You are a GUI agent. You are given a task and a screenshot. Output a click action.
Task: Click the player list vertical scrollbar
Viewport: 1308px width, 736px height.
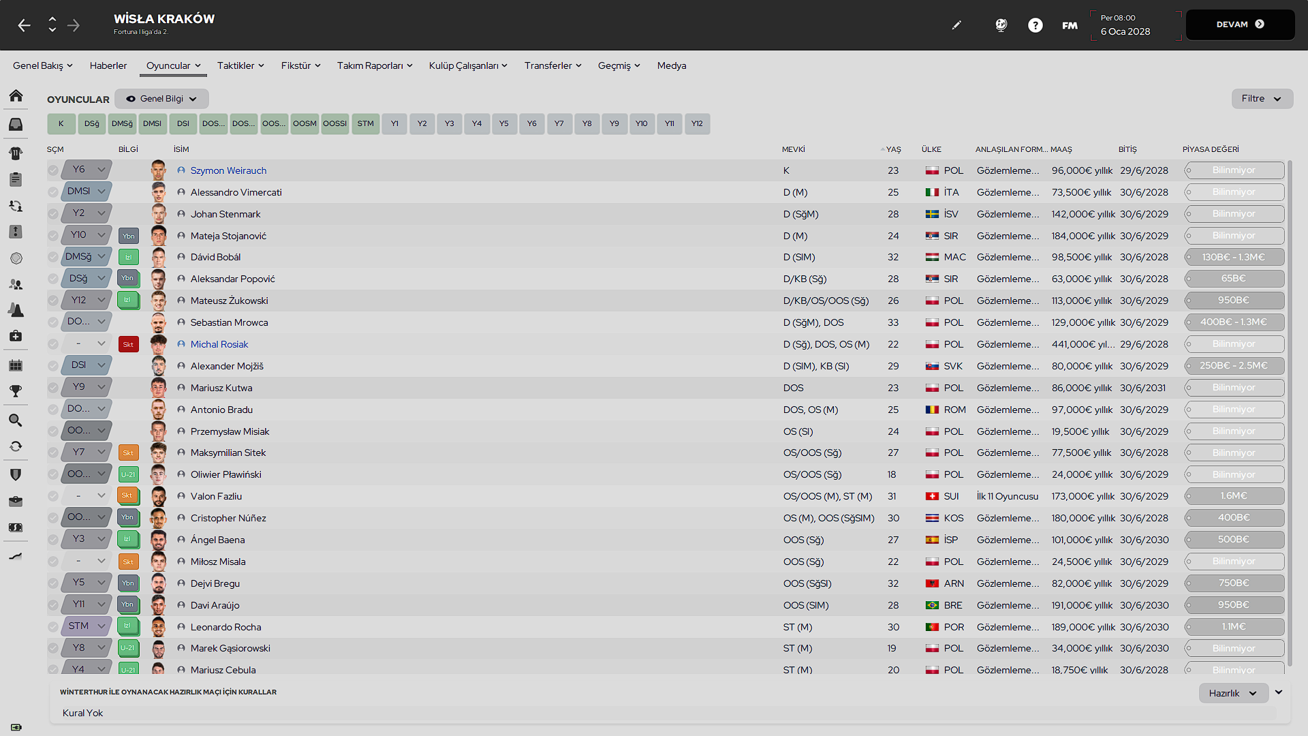click(x=1290, y=412)
